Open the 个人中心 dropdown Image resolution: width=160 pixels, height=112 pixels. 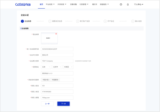(139, 4)
